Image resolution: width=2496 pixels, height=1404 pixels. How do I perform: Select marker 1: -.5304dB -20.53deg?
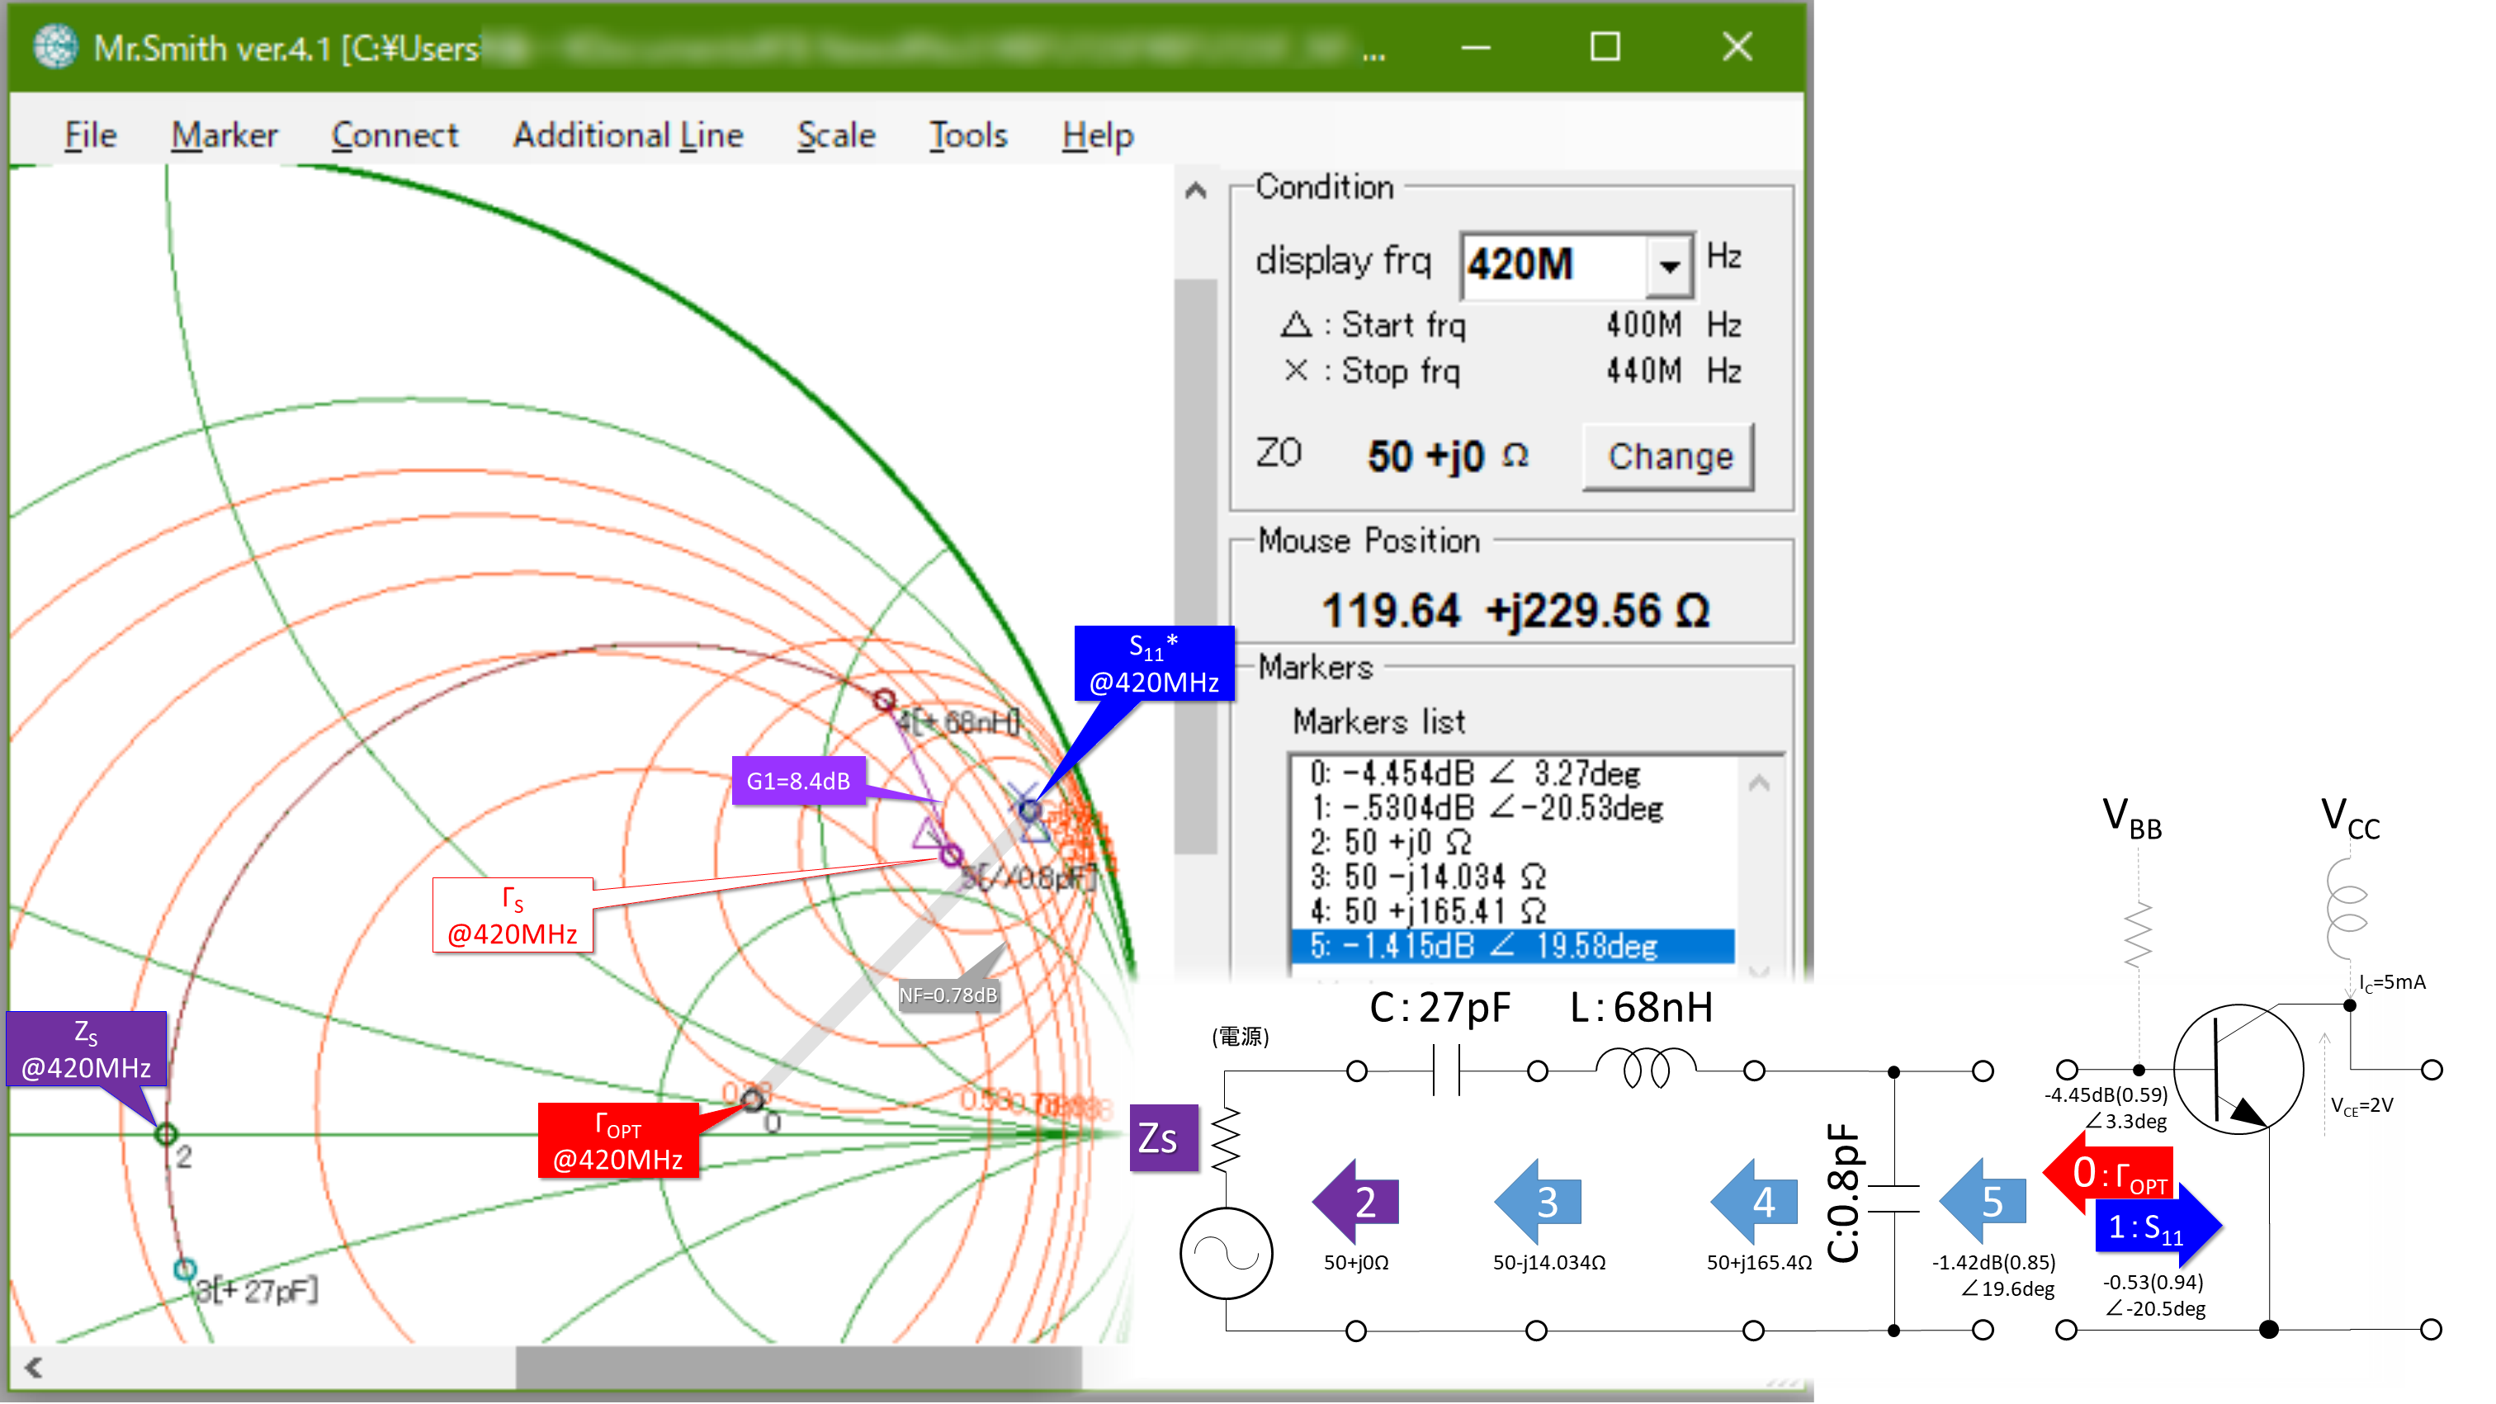tap(1511, 808)
